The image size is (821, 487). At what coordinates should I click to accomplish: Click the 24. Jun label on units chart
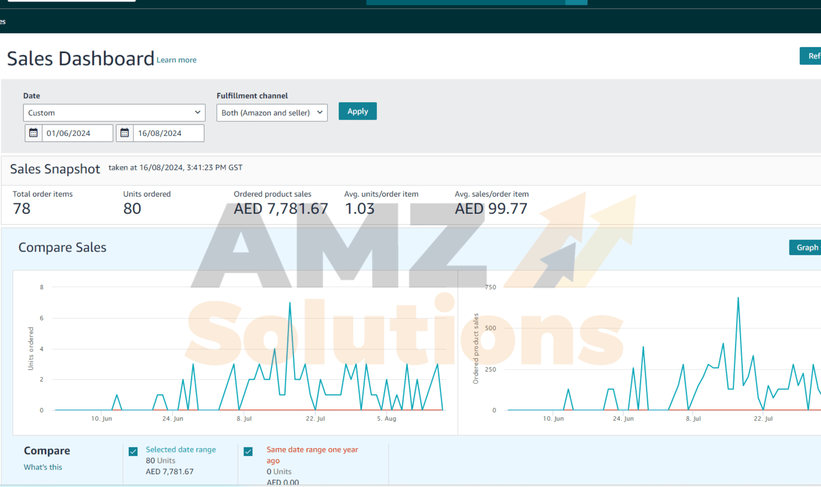pos(173,418)
